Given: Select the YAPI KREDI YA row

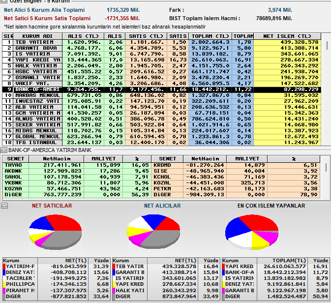Looking at the screenshot, I should coord(162,60).
